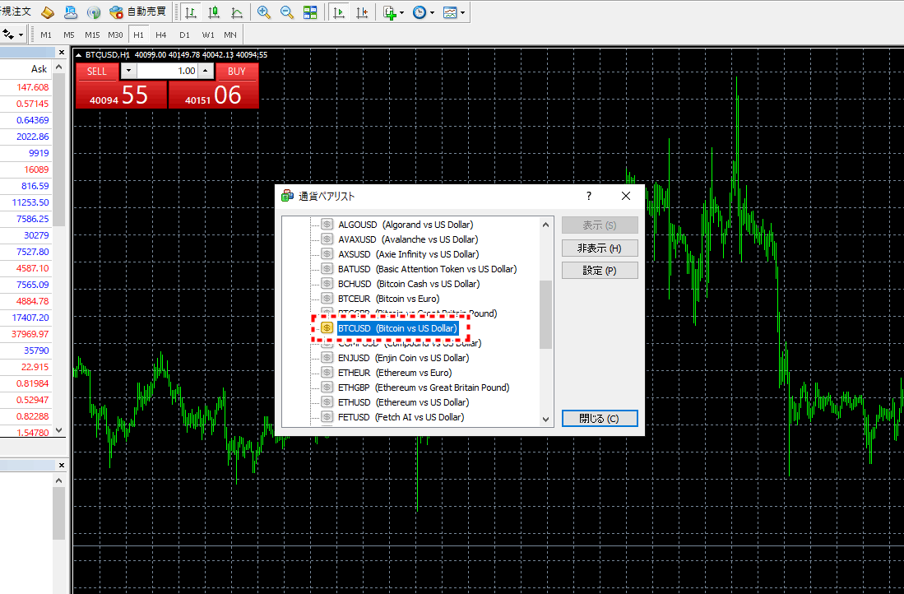This screenshot has height=594, width=904.
Task: Click the periods clock icon
Action: 420,12
